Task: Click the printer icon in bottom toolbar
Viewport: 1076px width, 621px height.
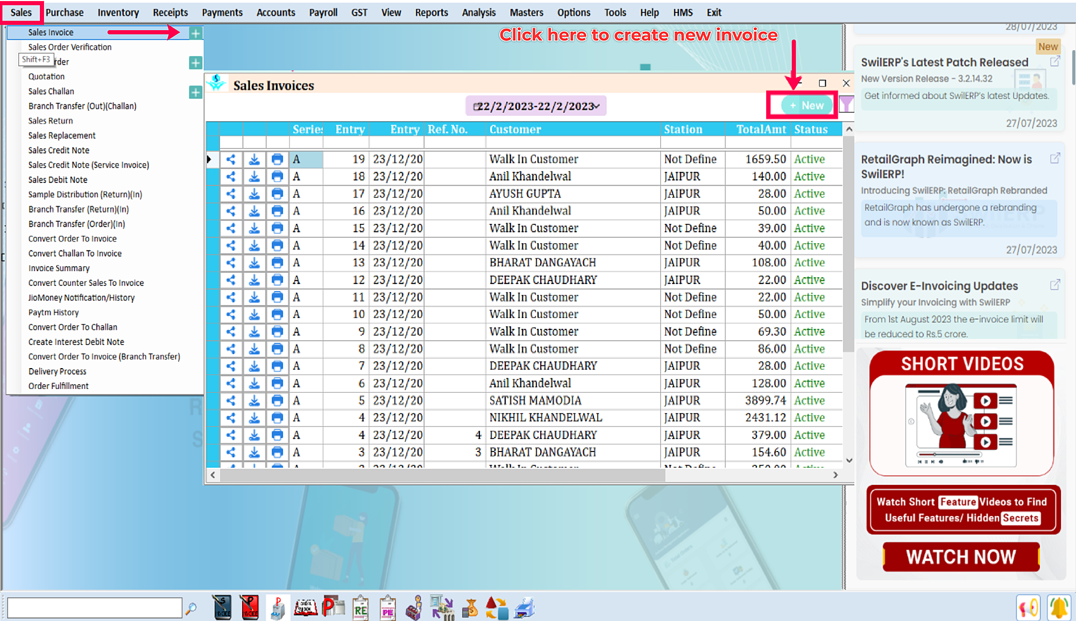Action: tap(524, 608)
